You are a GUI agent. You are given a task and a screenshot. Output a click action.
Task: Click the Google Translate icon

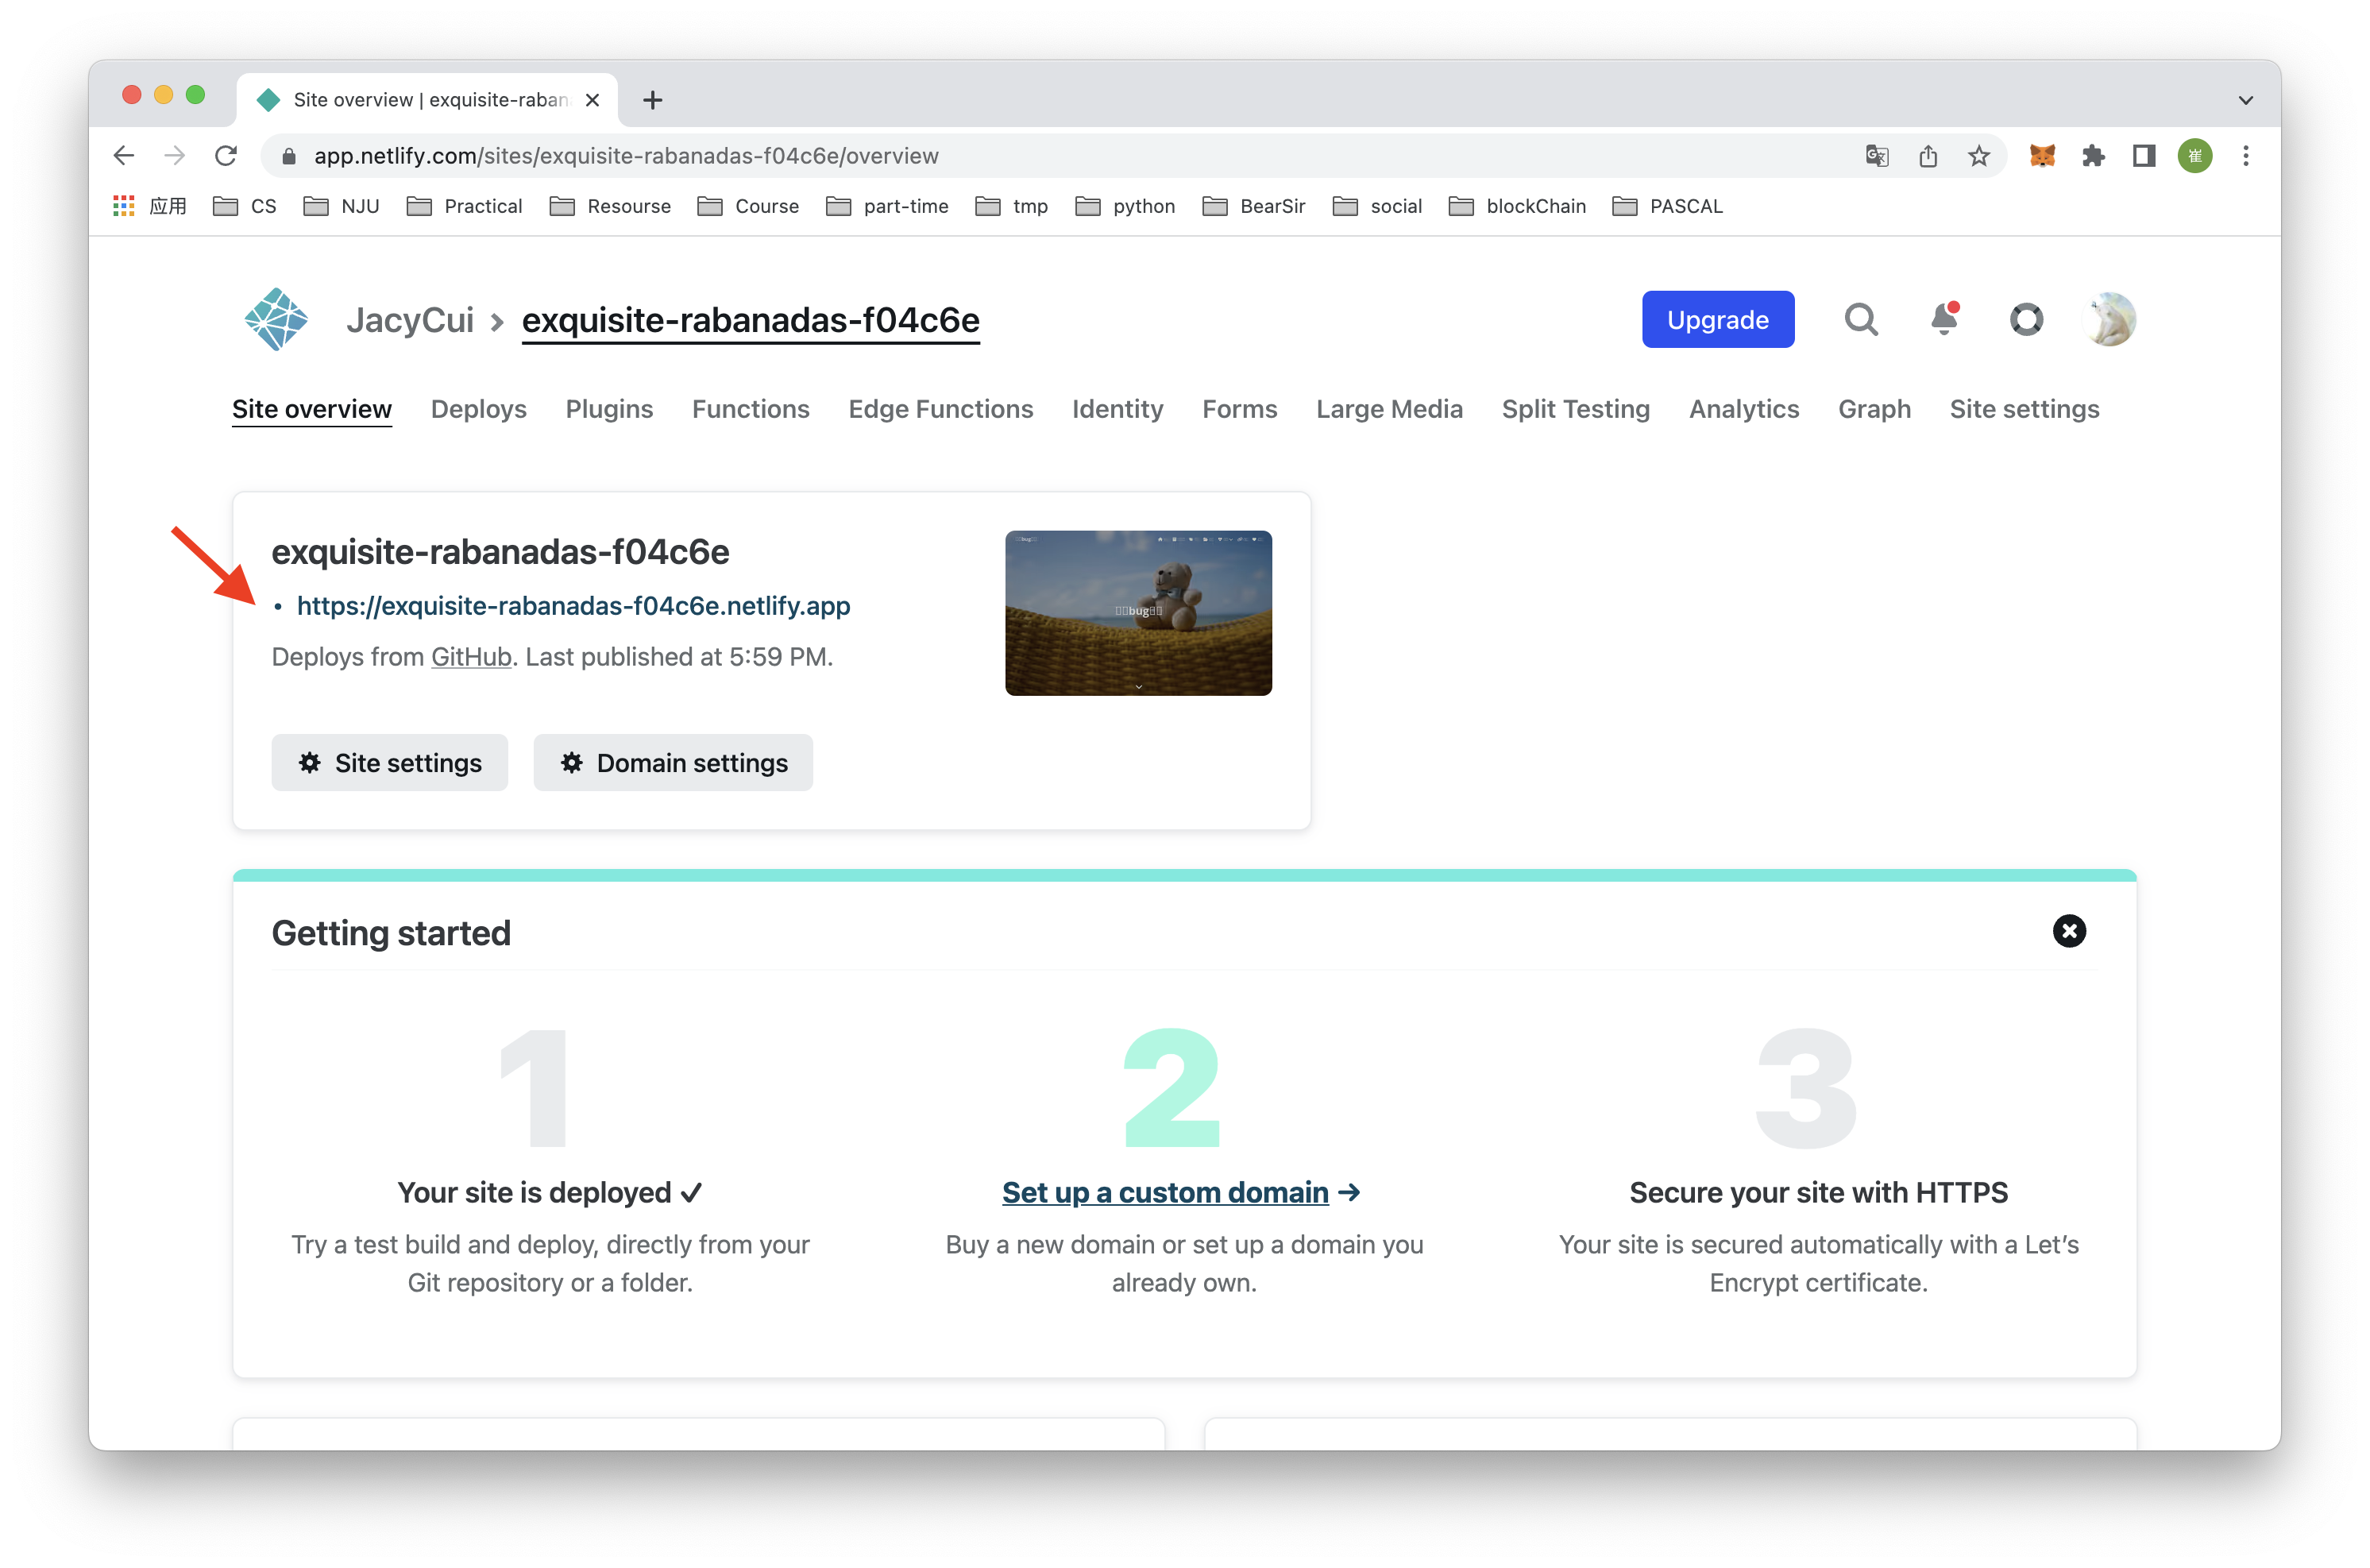(1878, 156)
